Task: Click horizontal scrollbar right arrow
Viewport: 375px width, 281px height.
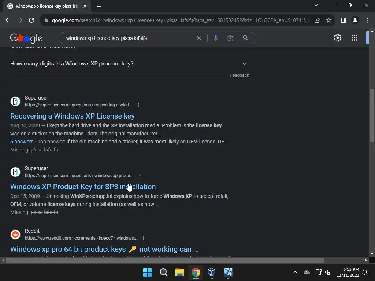Action: tap(366, 261)
